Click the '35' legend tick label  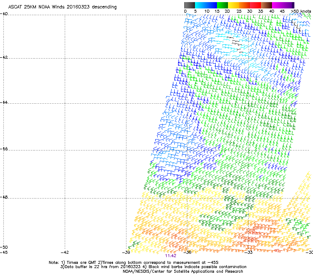pos(261,11)
